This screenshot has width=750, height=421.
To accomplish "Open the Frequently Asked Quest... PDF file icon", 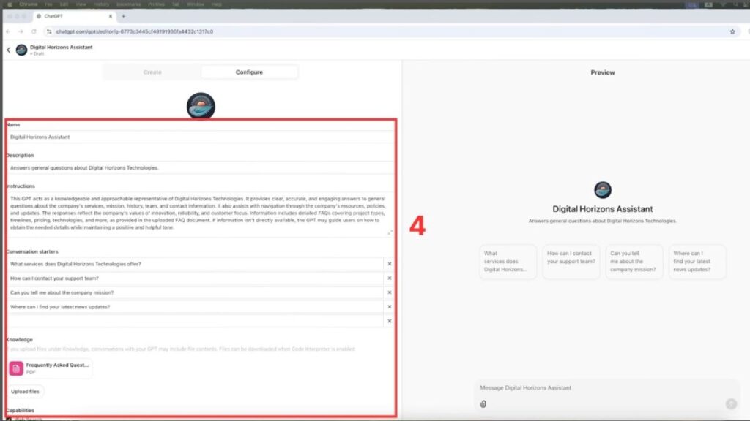I will tap(16, 368).
